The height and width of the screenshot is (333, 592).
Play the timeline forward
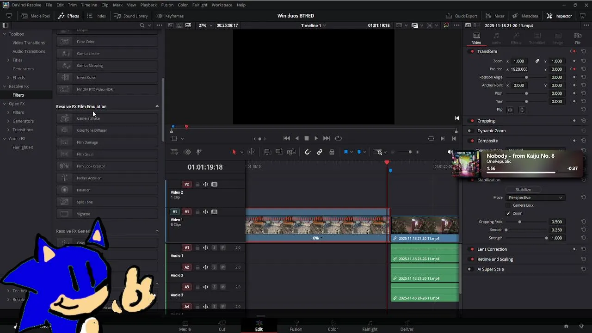point(316,138)
